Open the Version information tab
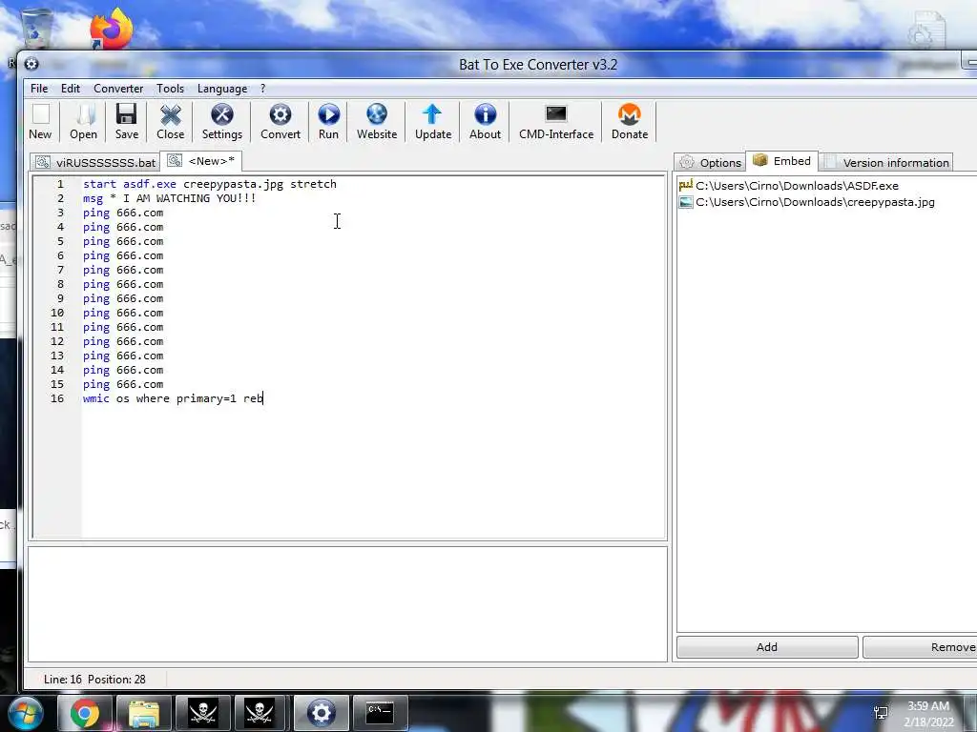 pyautogui.click(x=886, y=162)
